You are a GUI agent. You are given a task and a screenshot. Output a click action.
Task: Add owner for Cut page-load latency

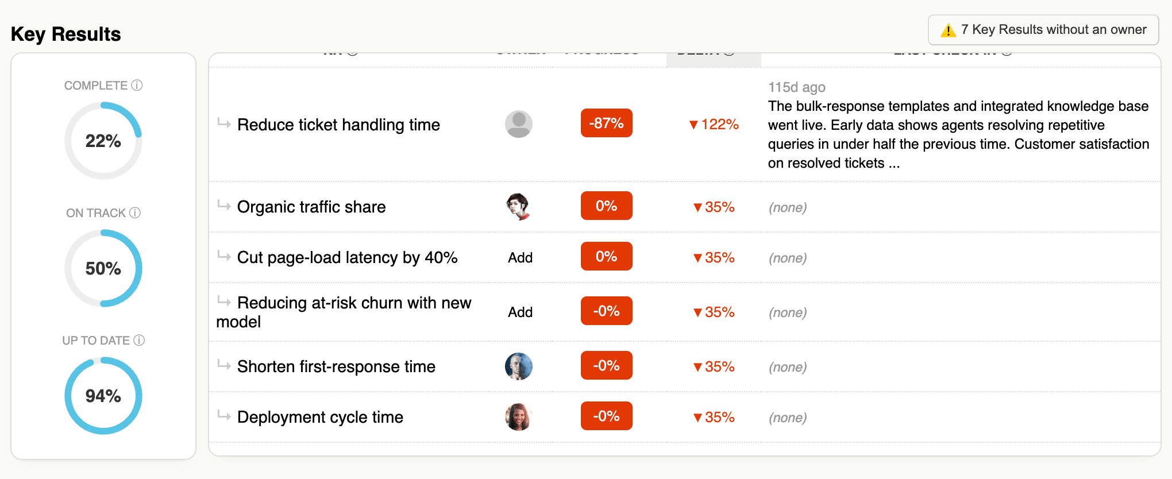(520, 258)
